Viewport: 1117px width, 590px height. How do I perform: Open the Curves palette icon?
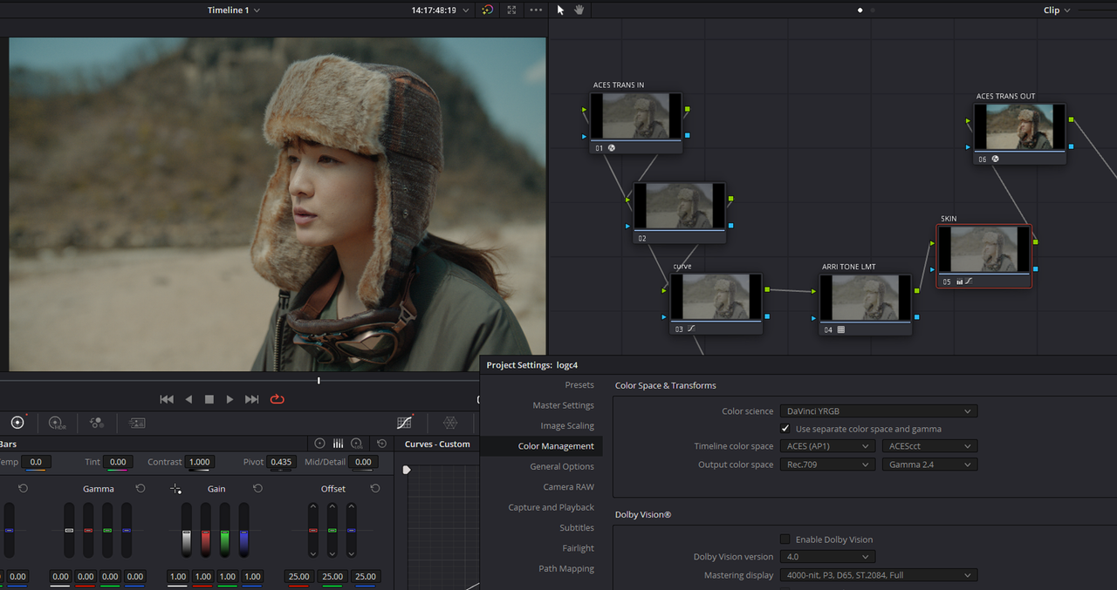click(x=405, y=423)
